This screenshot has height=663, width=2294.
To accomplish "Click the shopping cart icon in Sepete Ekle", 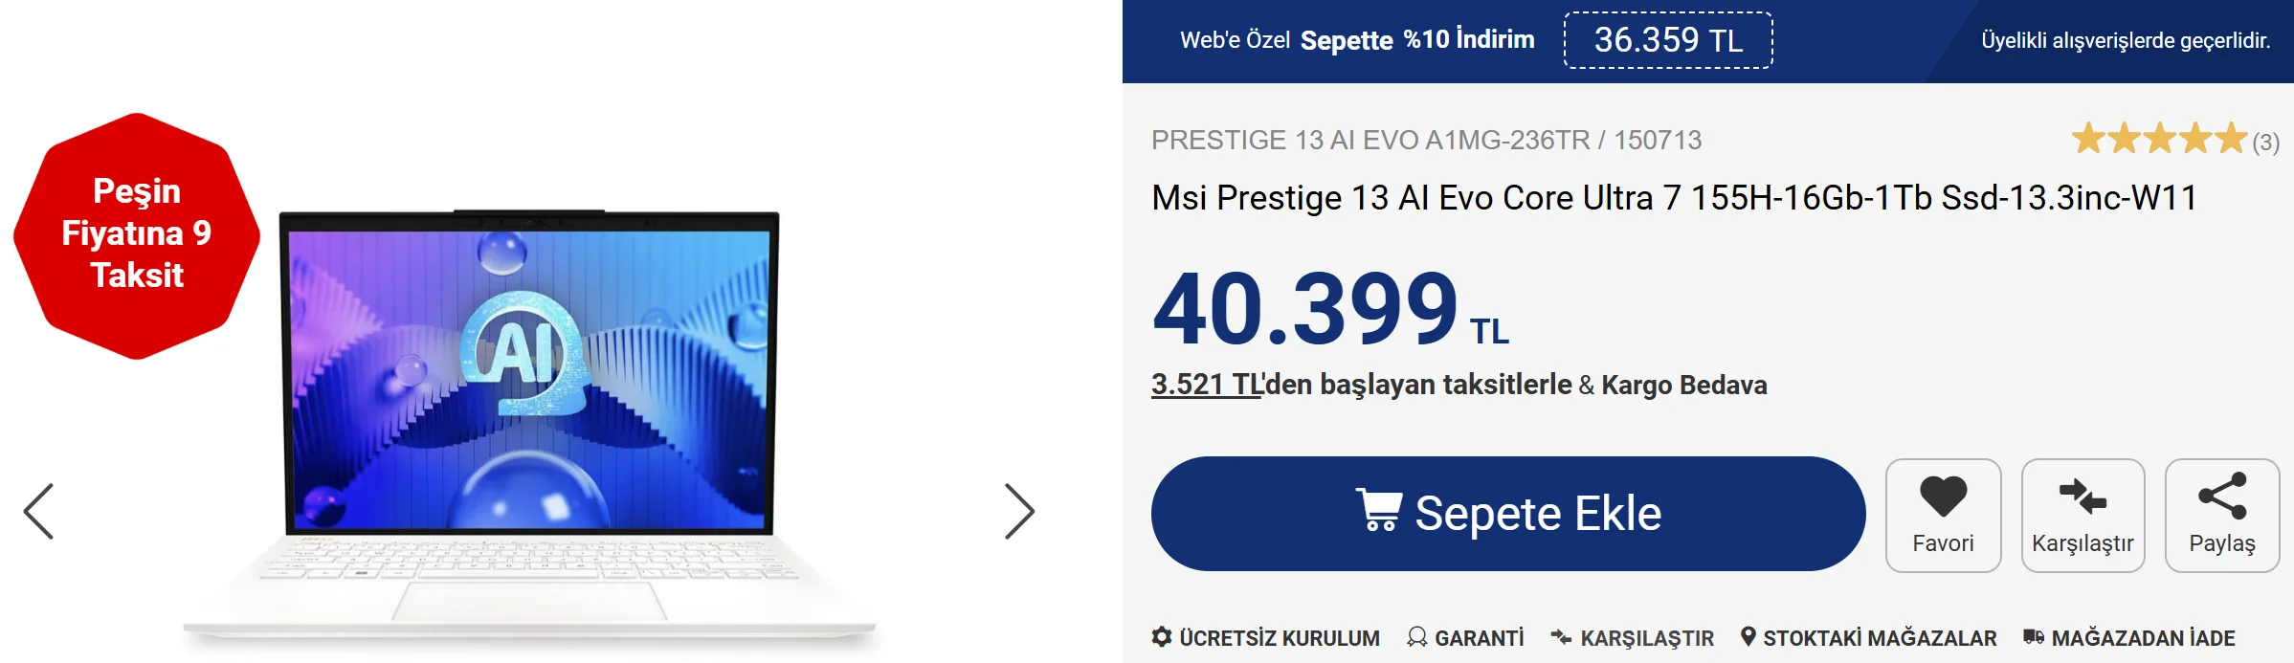I will click(1379, 510).
